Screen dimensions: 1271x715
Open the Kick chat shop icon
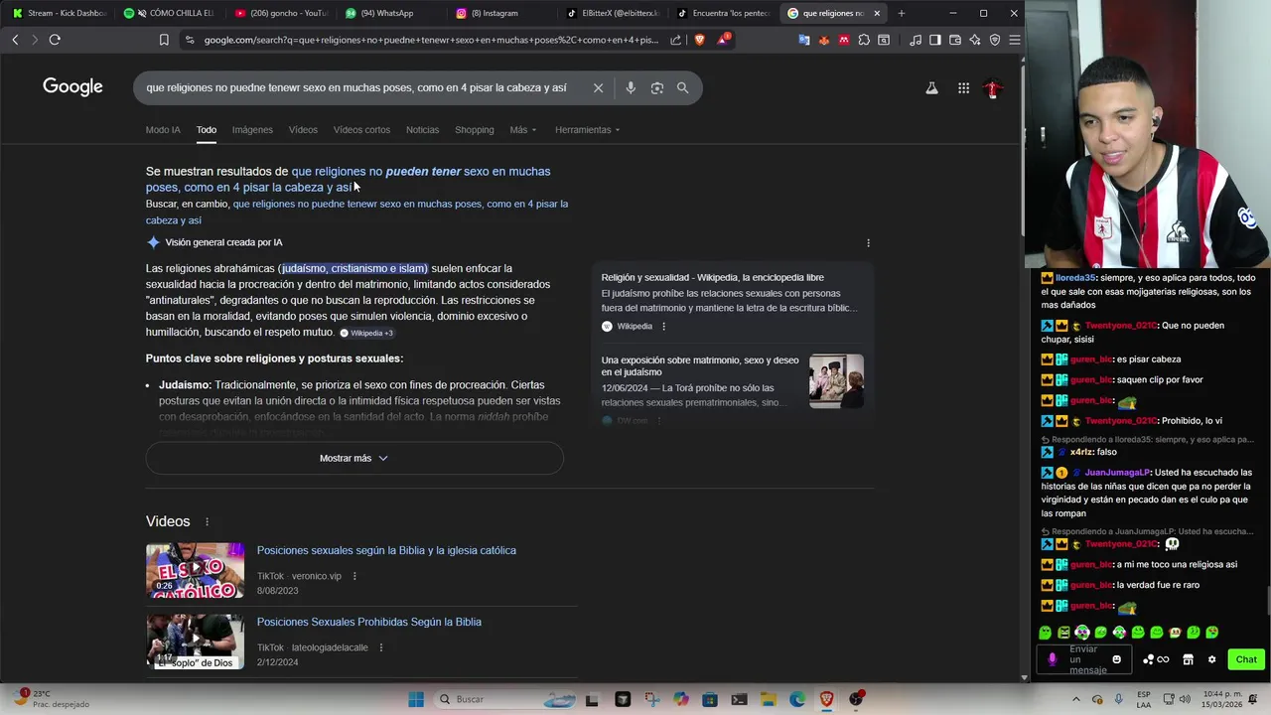(x=1188, y=659)
